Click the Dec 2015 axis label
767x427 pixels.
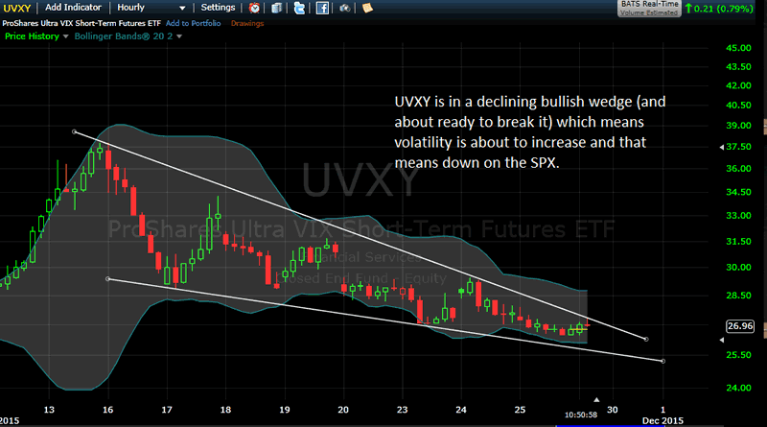662,420
